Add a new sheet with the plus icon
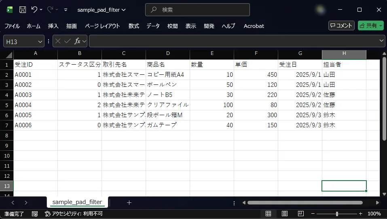Screen dimensions: 387x219 point(129,202)
